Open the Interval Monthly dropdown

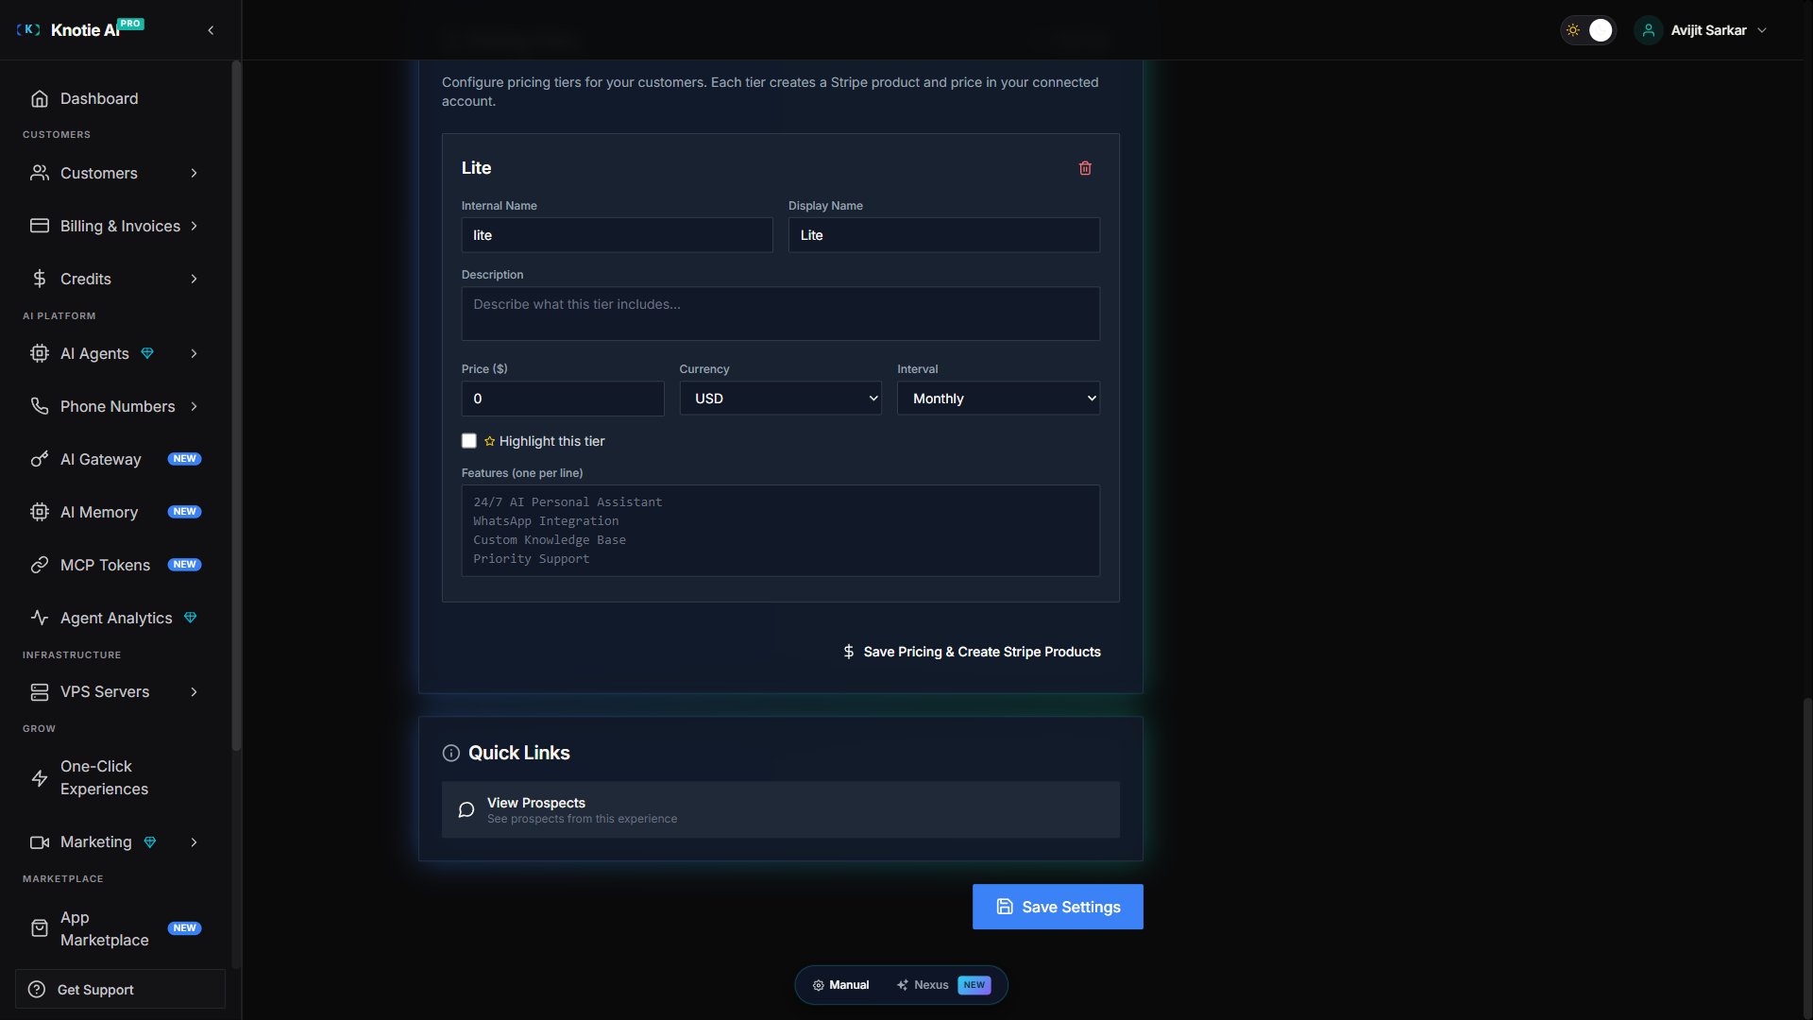coord(998,399)
